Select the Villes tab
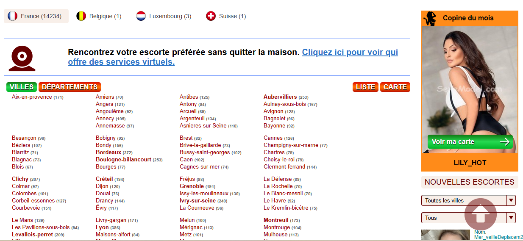523x241 pixels. pos(22,87)
